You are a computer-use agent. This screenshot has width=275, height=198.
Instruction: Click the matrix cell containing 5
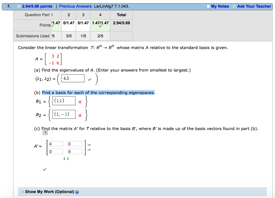coord(74,151)
